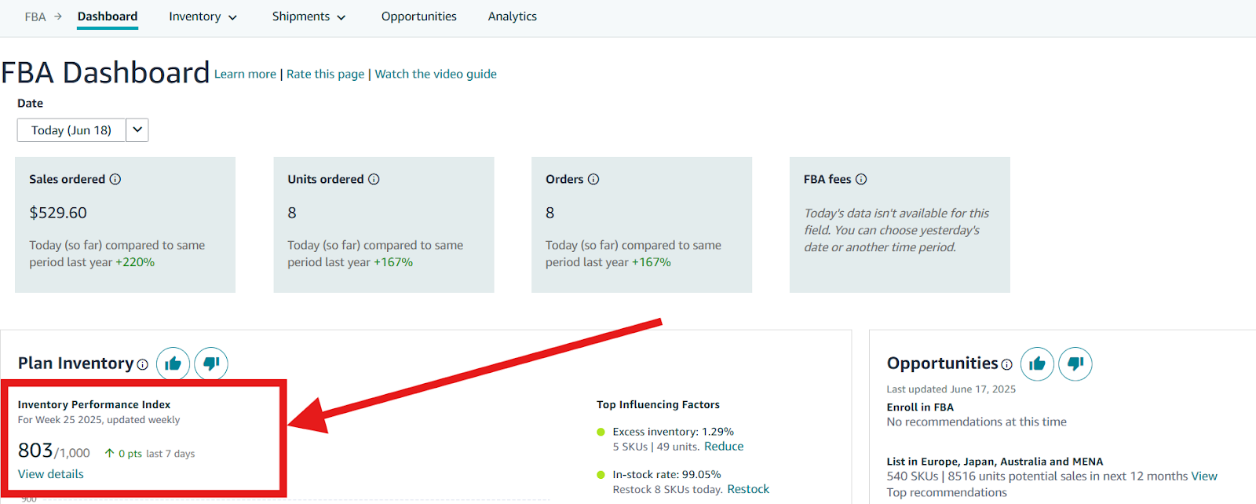Click the Plan Inventory info icon
Image resolution: width=1256 pixels, height=504 pixels.
[143, 364]
